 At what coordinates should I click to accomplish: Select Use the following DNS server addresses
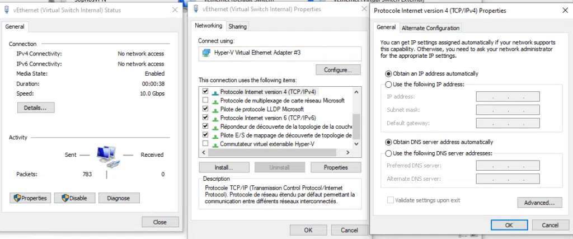pyautogui.click(x=388, y=153)
